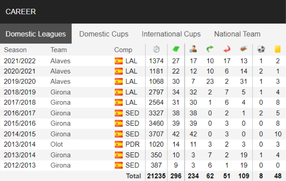The width and height of the screenshot is (286, 181).
Task: Click the minutes played stopwatch icon
Action: (x=156, y=49)
